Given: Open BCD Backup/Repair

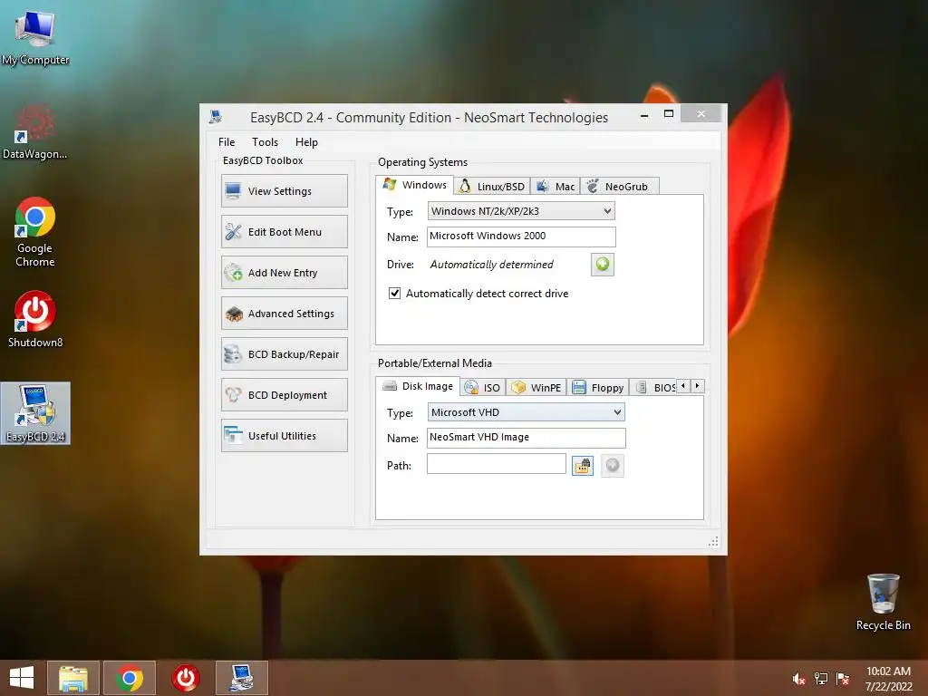Looking at the screenshot, I should click(284, 354).
